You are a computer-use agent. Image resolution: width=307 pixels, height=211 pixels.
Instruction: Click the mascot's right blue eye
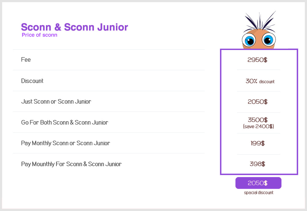(x=269, y=40)
